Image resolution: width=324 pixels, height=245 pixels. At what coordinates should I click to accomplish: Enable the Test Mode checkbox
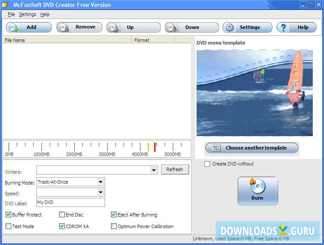[x=8, y=226]
